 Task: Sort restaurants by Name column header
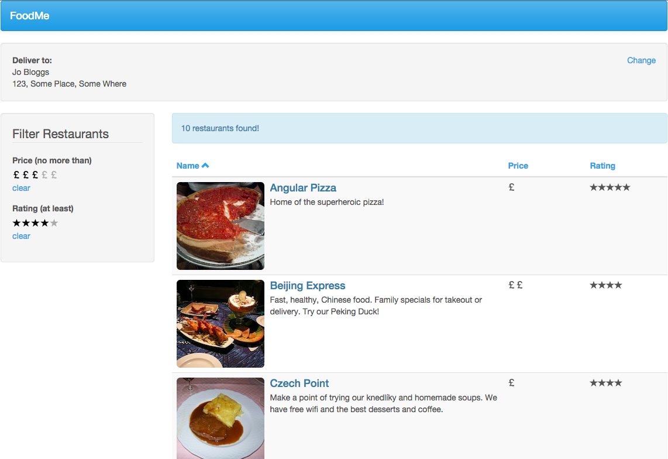pyautogui.click(x=188, y=166)
